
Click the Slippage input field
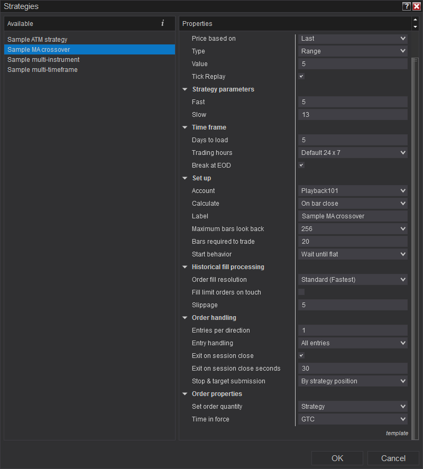pyautogui.click(x=353, y=305)
